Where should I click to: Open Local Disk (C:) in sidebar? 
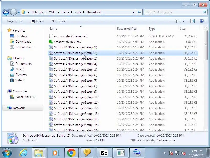(25, 97)
